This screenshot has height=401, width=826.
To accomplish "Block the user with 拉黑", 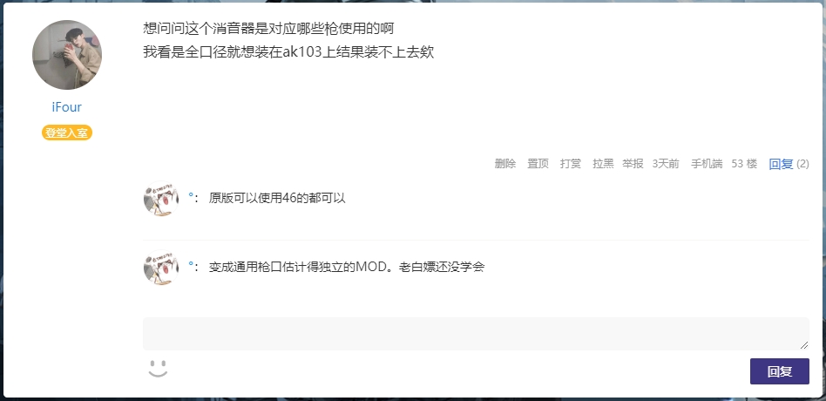I will point(603,164).
